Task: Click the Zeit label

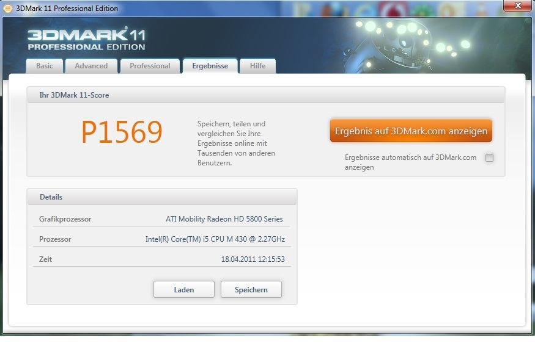Action: pos(45,259)
